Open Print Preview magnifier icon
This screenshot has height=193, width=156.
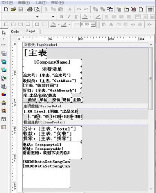(x=37, y=9)
